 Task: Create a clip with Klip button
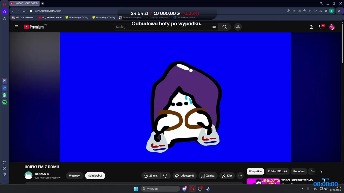(227, 176)
